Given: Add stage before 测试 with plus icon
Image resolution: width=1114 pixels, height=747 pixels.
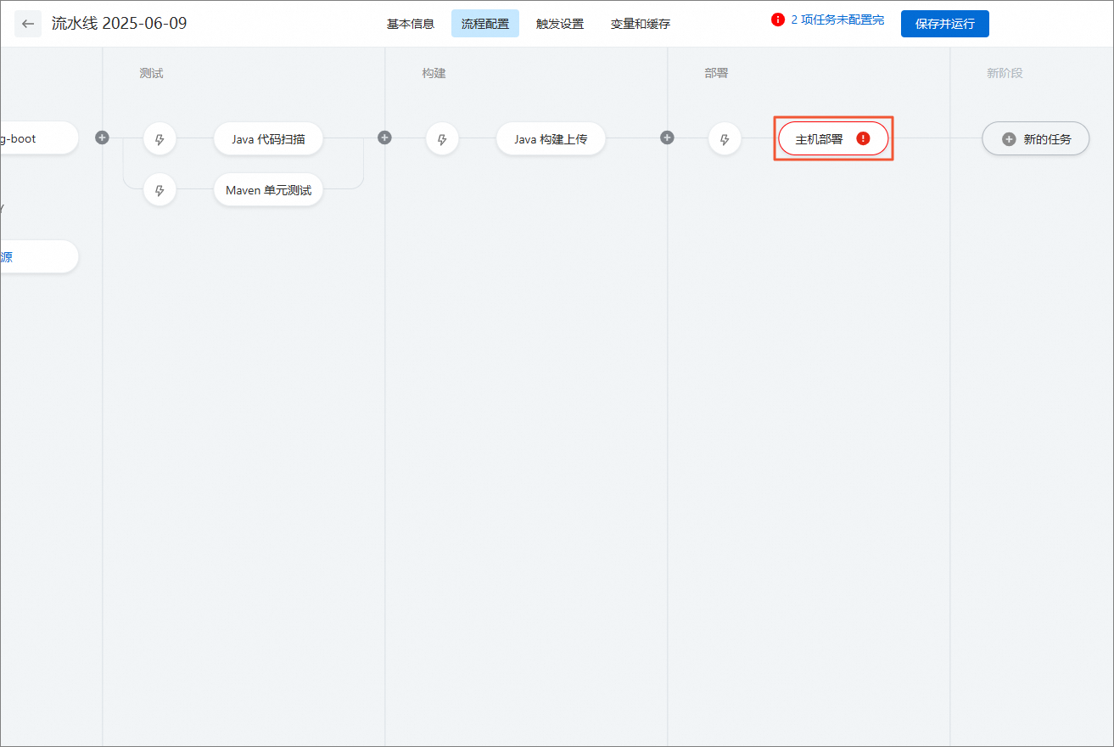Looking at the screenshot, I should pyautogui.click(x=102, y=138).
